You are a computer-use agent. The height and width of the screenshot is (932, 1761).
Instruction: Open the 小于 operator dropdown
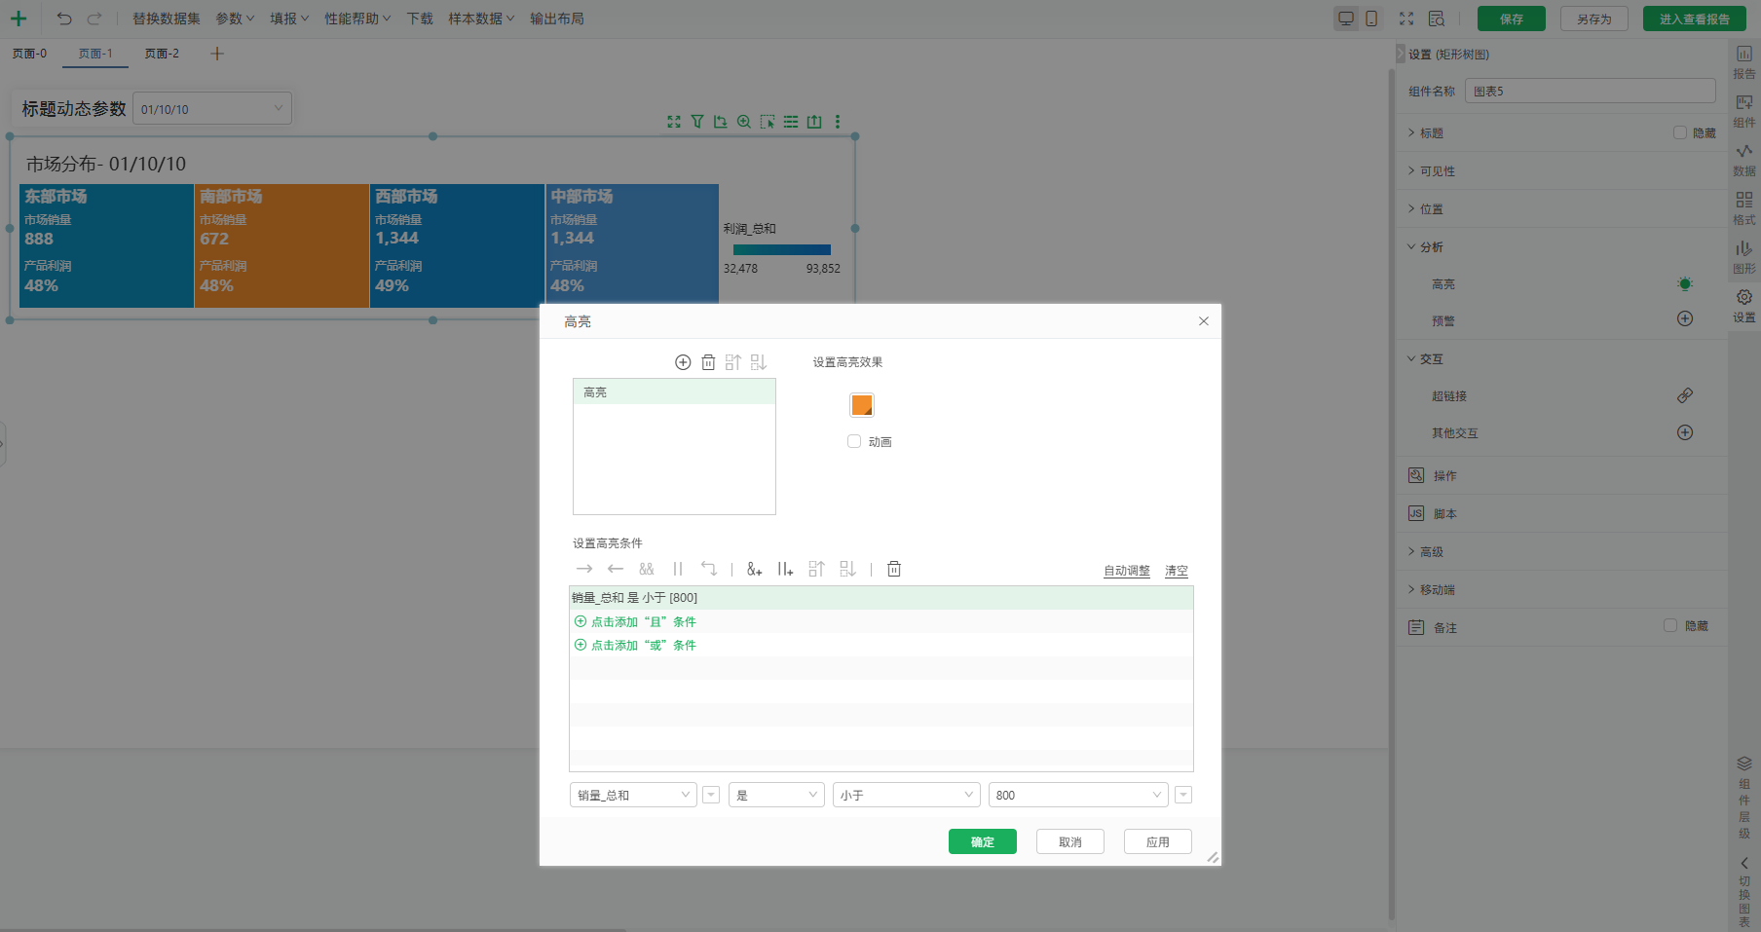905,795
